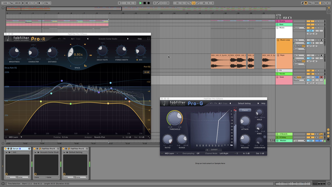
Task: Click the Pro-G MIDI Learn button
Action: pyautogui.click(x=169, y=153)
